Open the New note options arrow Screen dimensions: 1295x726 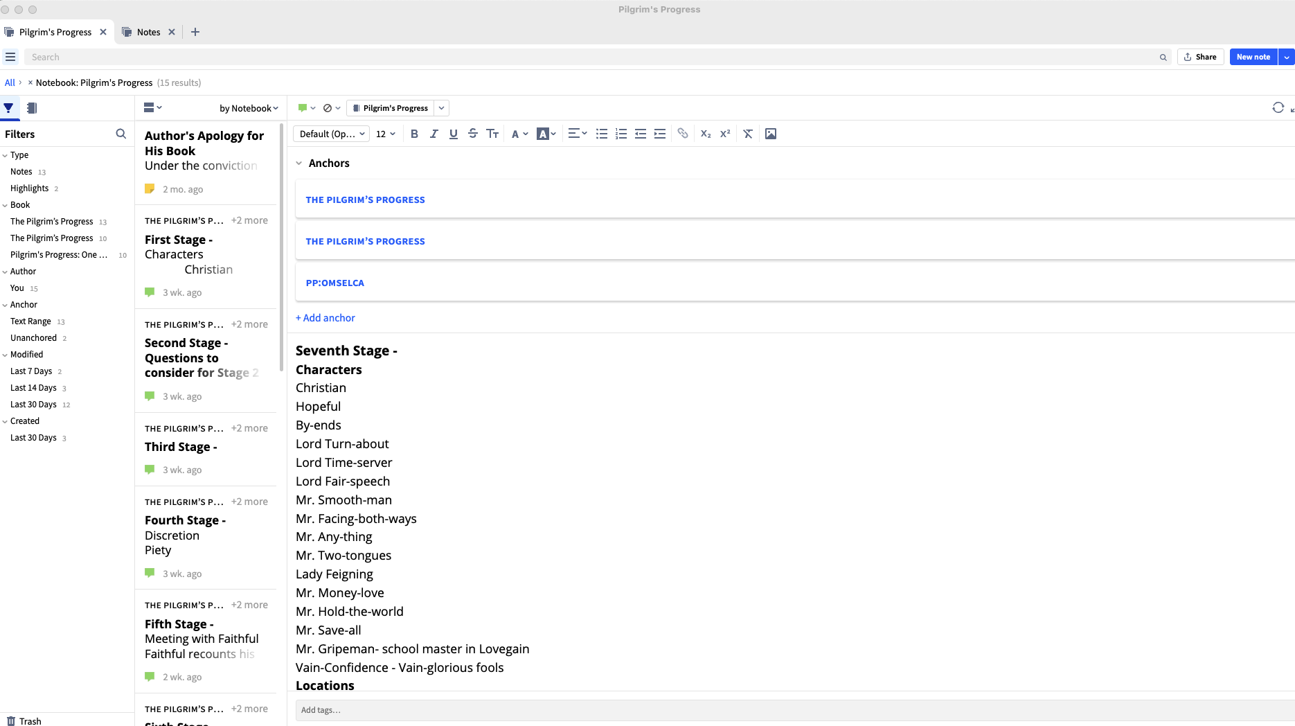pos(1287,57)
